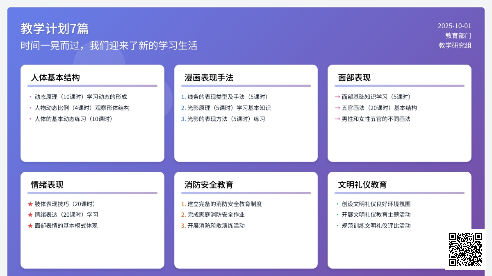The image size is (492, 276).
Task: Open the 漫画表现手法 section heading
Action: tap(209, 78)
